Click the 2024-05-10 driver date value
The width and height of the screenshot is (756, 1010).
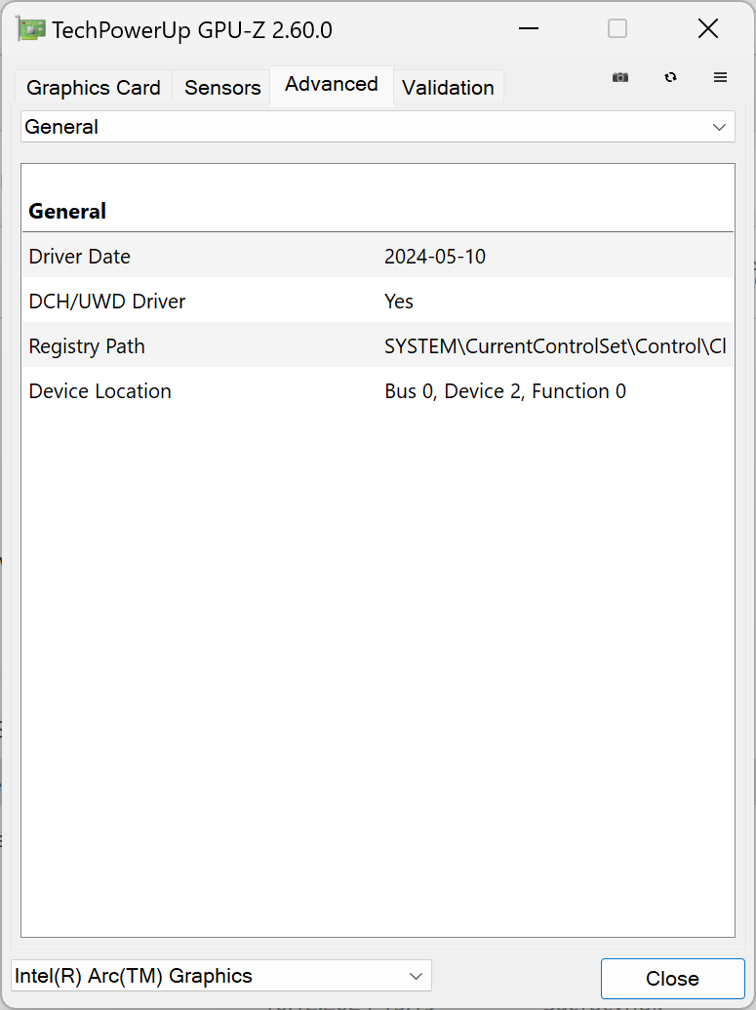[435, 257]
